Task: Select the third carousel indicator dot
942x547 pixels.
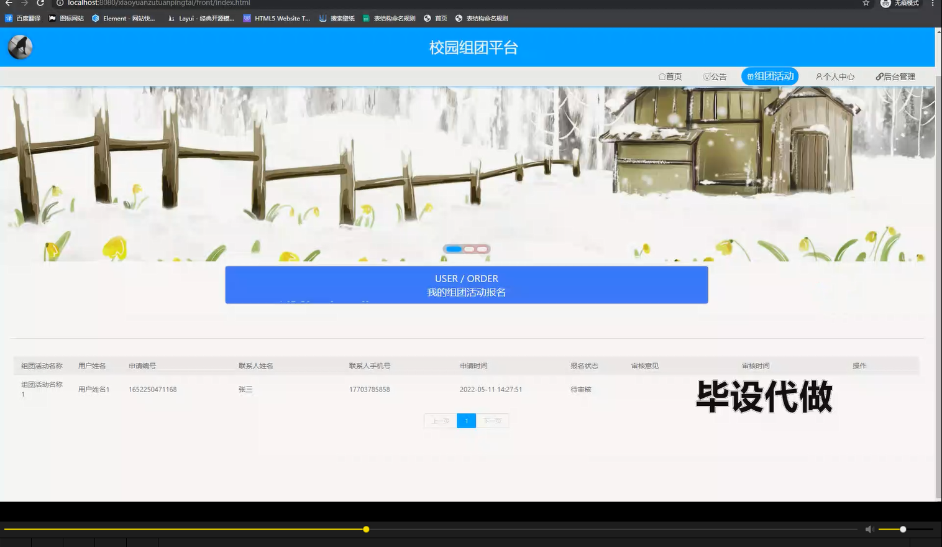Action: [482, 249]
